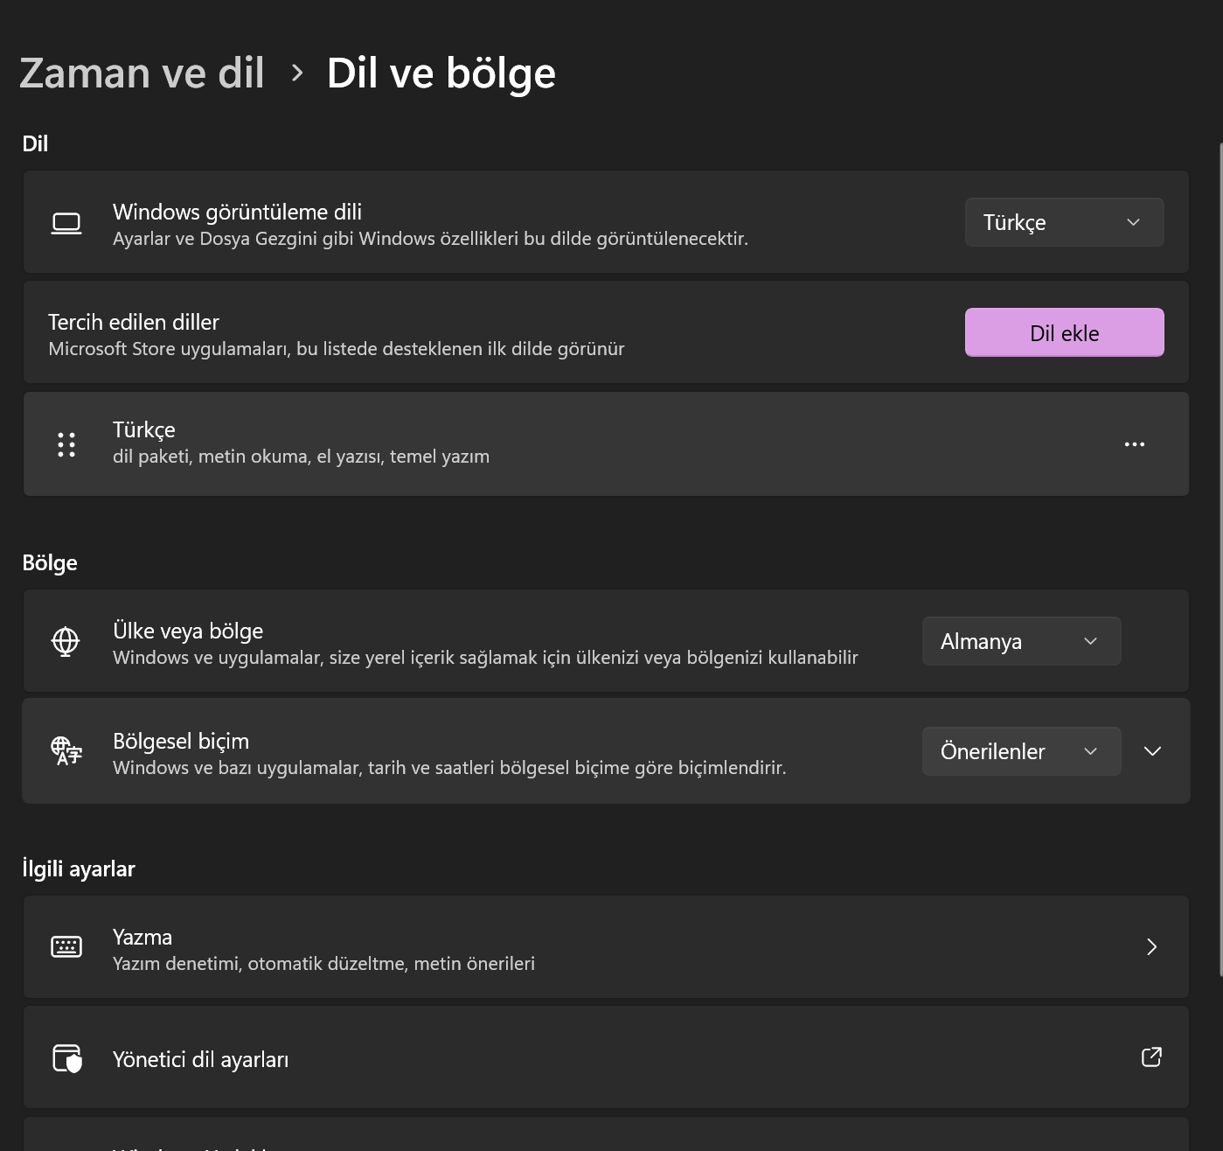Click the chevron arrow on Yazma row
Viewport: 1223px width, 1151px height.
1151,947
